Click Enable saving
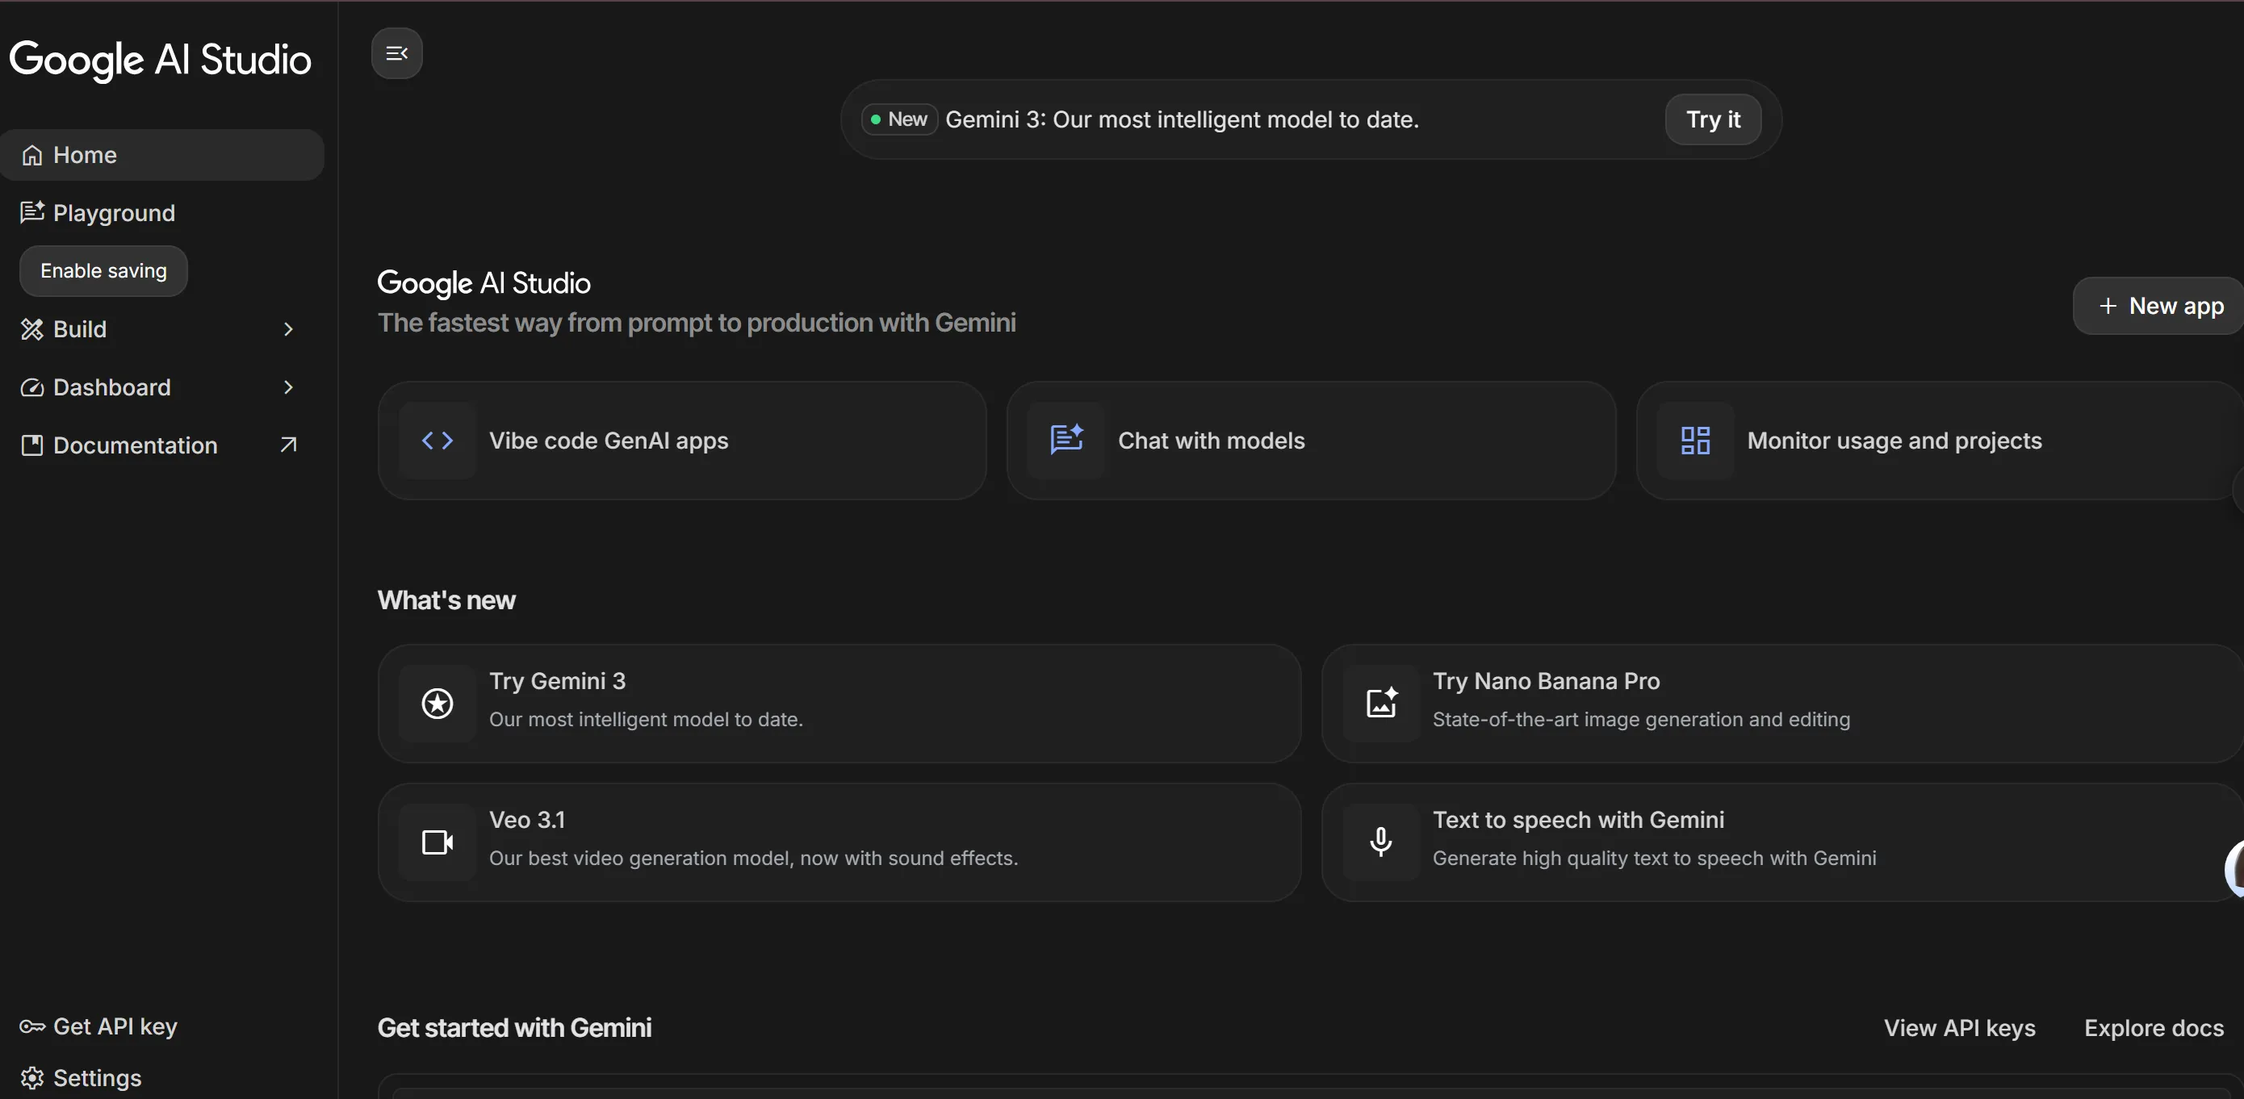This screenshot has height=1099, width=2244. tap(102, 271)
